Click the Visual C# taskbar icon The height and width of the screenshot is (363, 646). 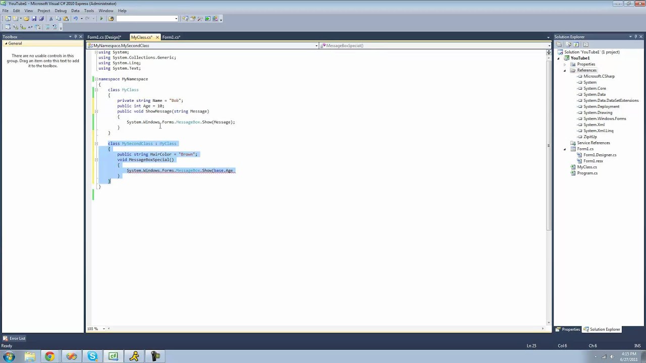tap(113, 356)
